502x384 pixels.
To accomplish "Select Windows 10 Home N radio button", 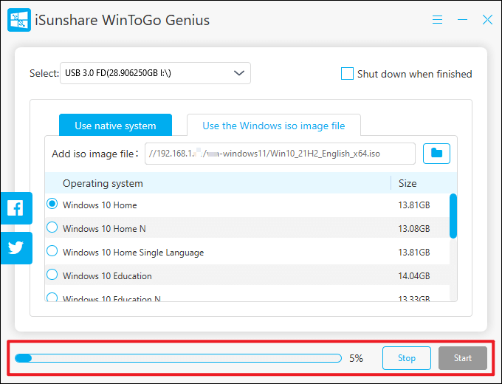I will tap(52, 227).
